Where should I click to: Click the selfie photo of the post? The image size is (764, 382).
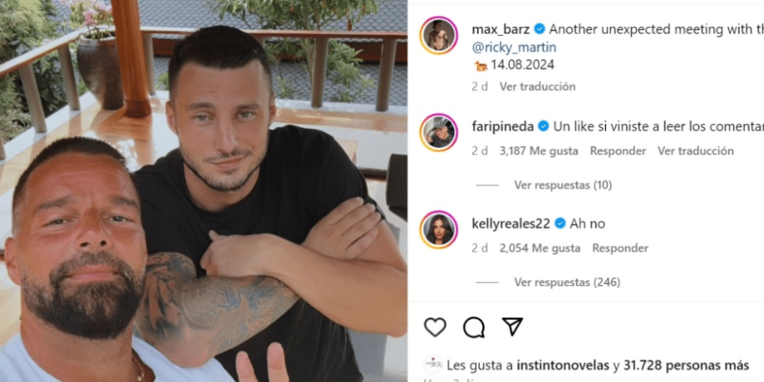[204, 191]
